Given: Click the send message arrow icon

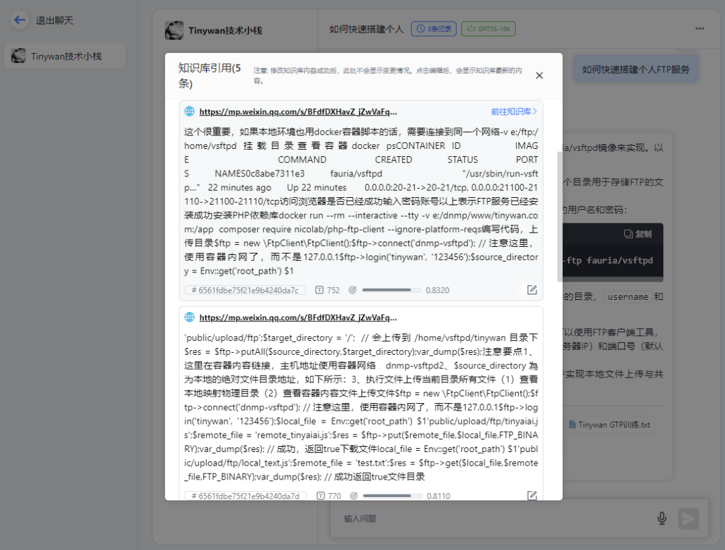Looking at the screenshot, I should 688,518.
